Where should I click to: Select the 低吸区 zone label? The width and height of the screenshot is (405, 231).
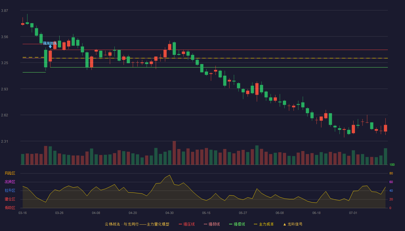[x=10, y=208]
